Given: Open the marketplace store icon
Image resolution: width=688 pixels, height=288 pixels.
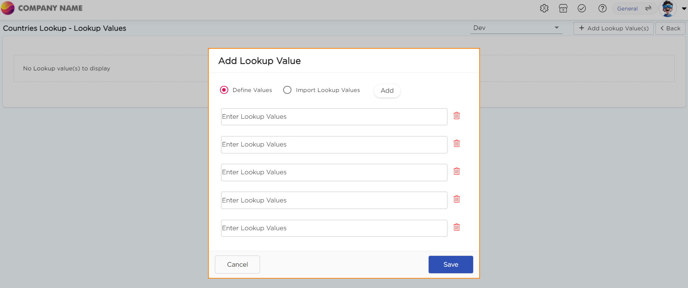Looking at the screenshot, I should pyautogui.click(x=563, y=8).
